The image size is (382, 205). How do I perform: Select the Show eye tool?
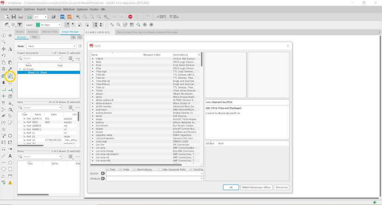[x=10, y=35]
